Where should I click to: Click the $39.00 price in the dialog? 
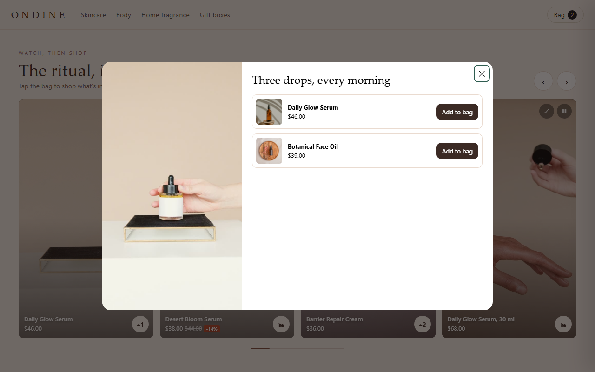(297, 156)
